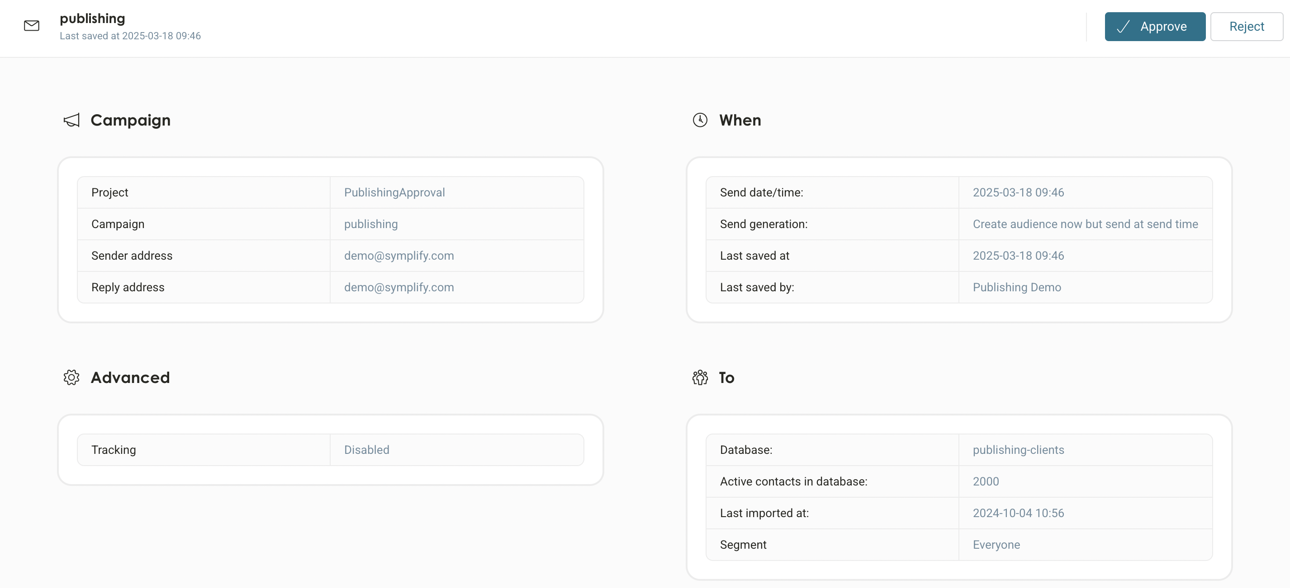Click the 'Database:' label
This screenshot has height=588, width=1290.
click(x=746, y=449)
